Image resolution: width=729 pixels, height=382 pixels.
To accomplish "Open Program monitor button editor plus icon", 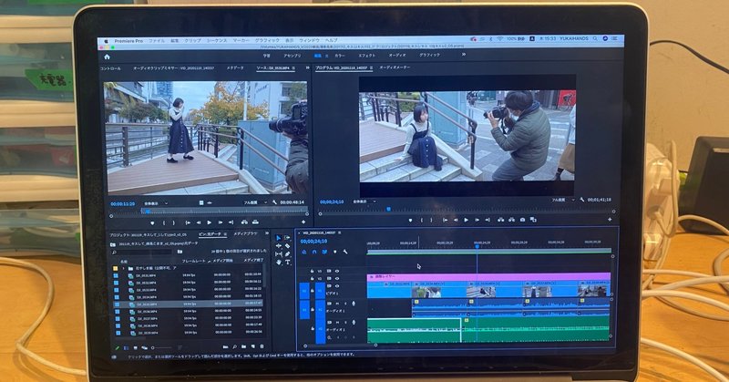I will click(610, 219).
